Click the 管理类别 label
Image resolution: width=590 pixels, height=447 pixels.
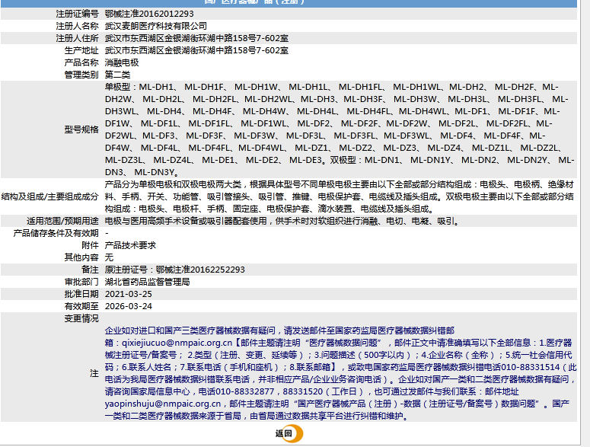coord(81,75)
